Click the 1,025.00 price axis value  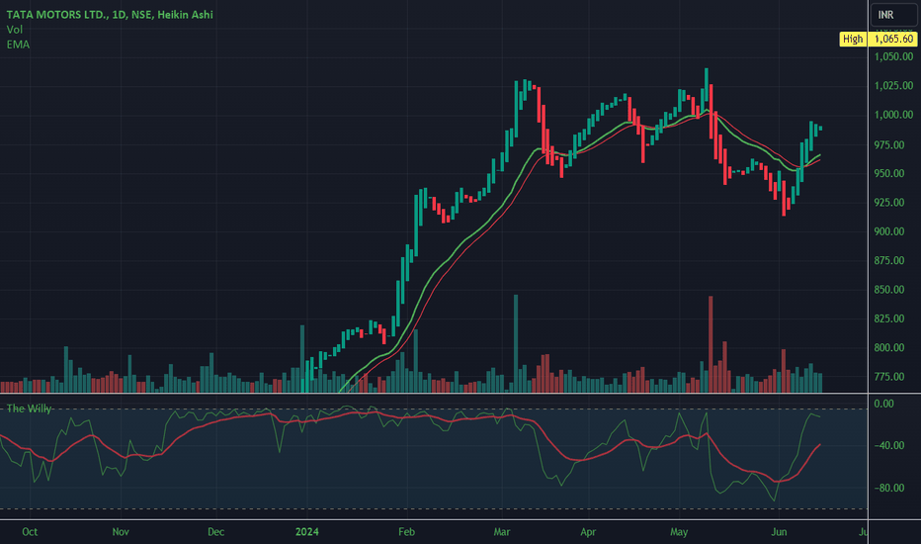[893, 86]
